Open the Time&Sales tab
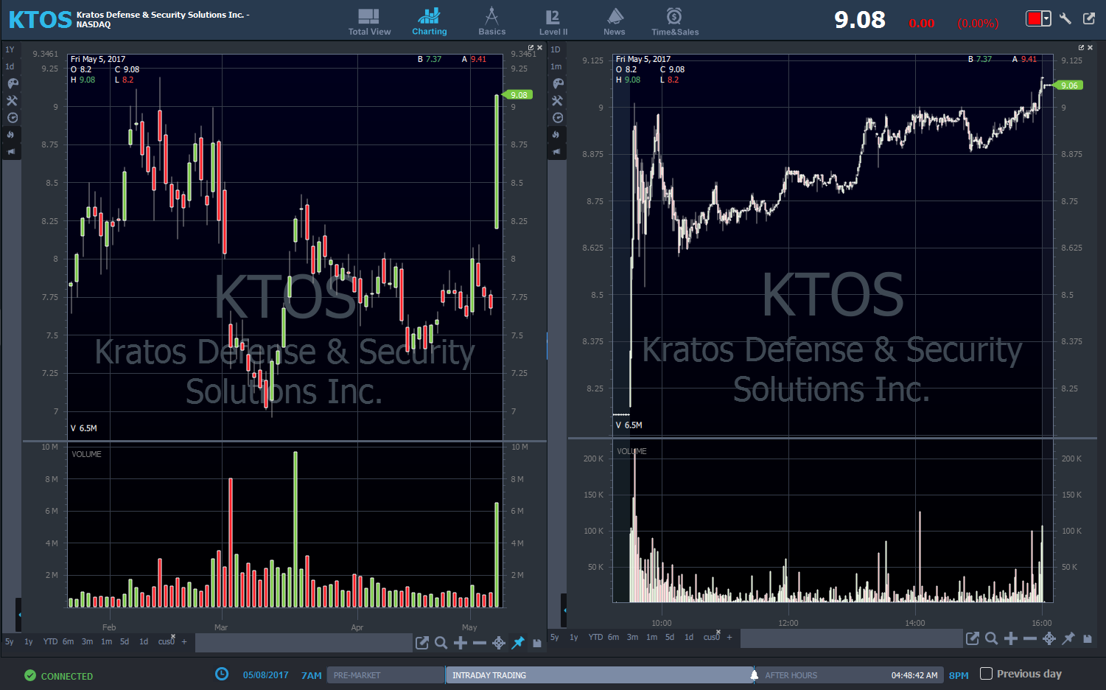This screenshot has height=690, width=1106. click(x=675, y=21)
